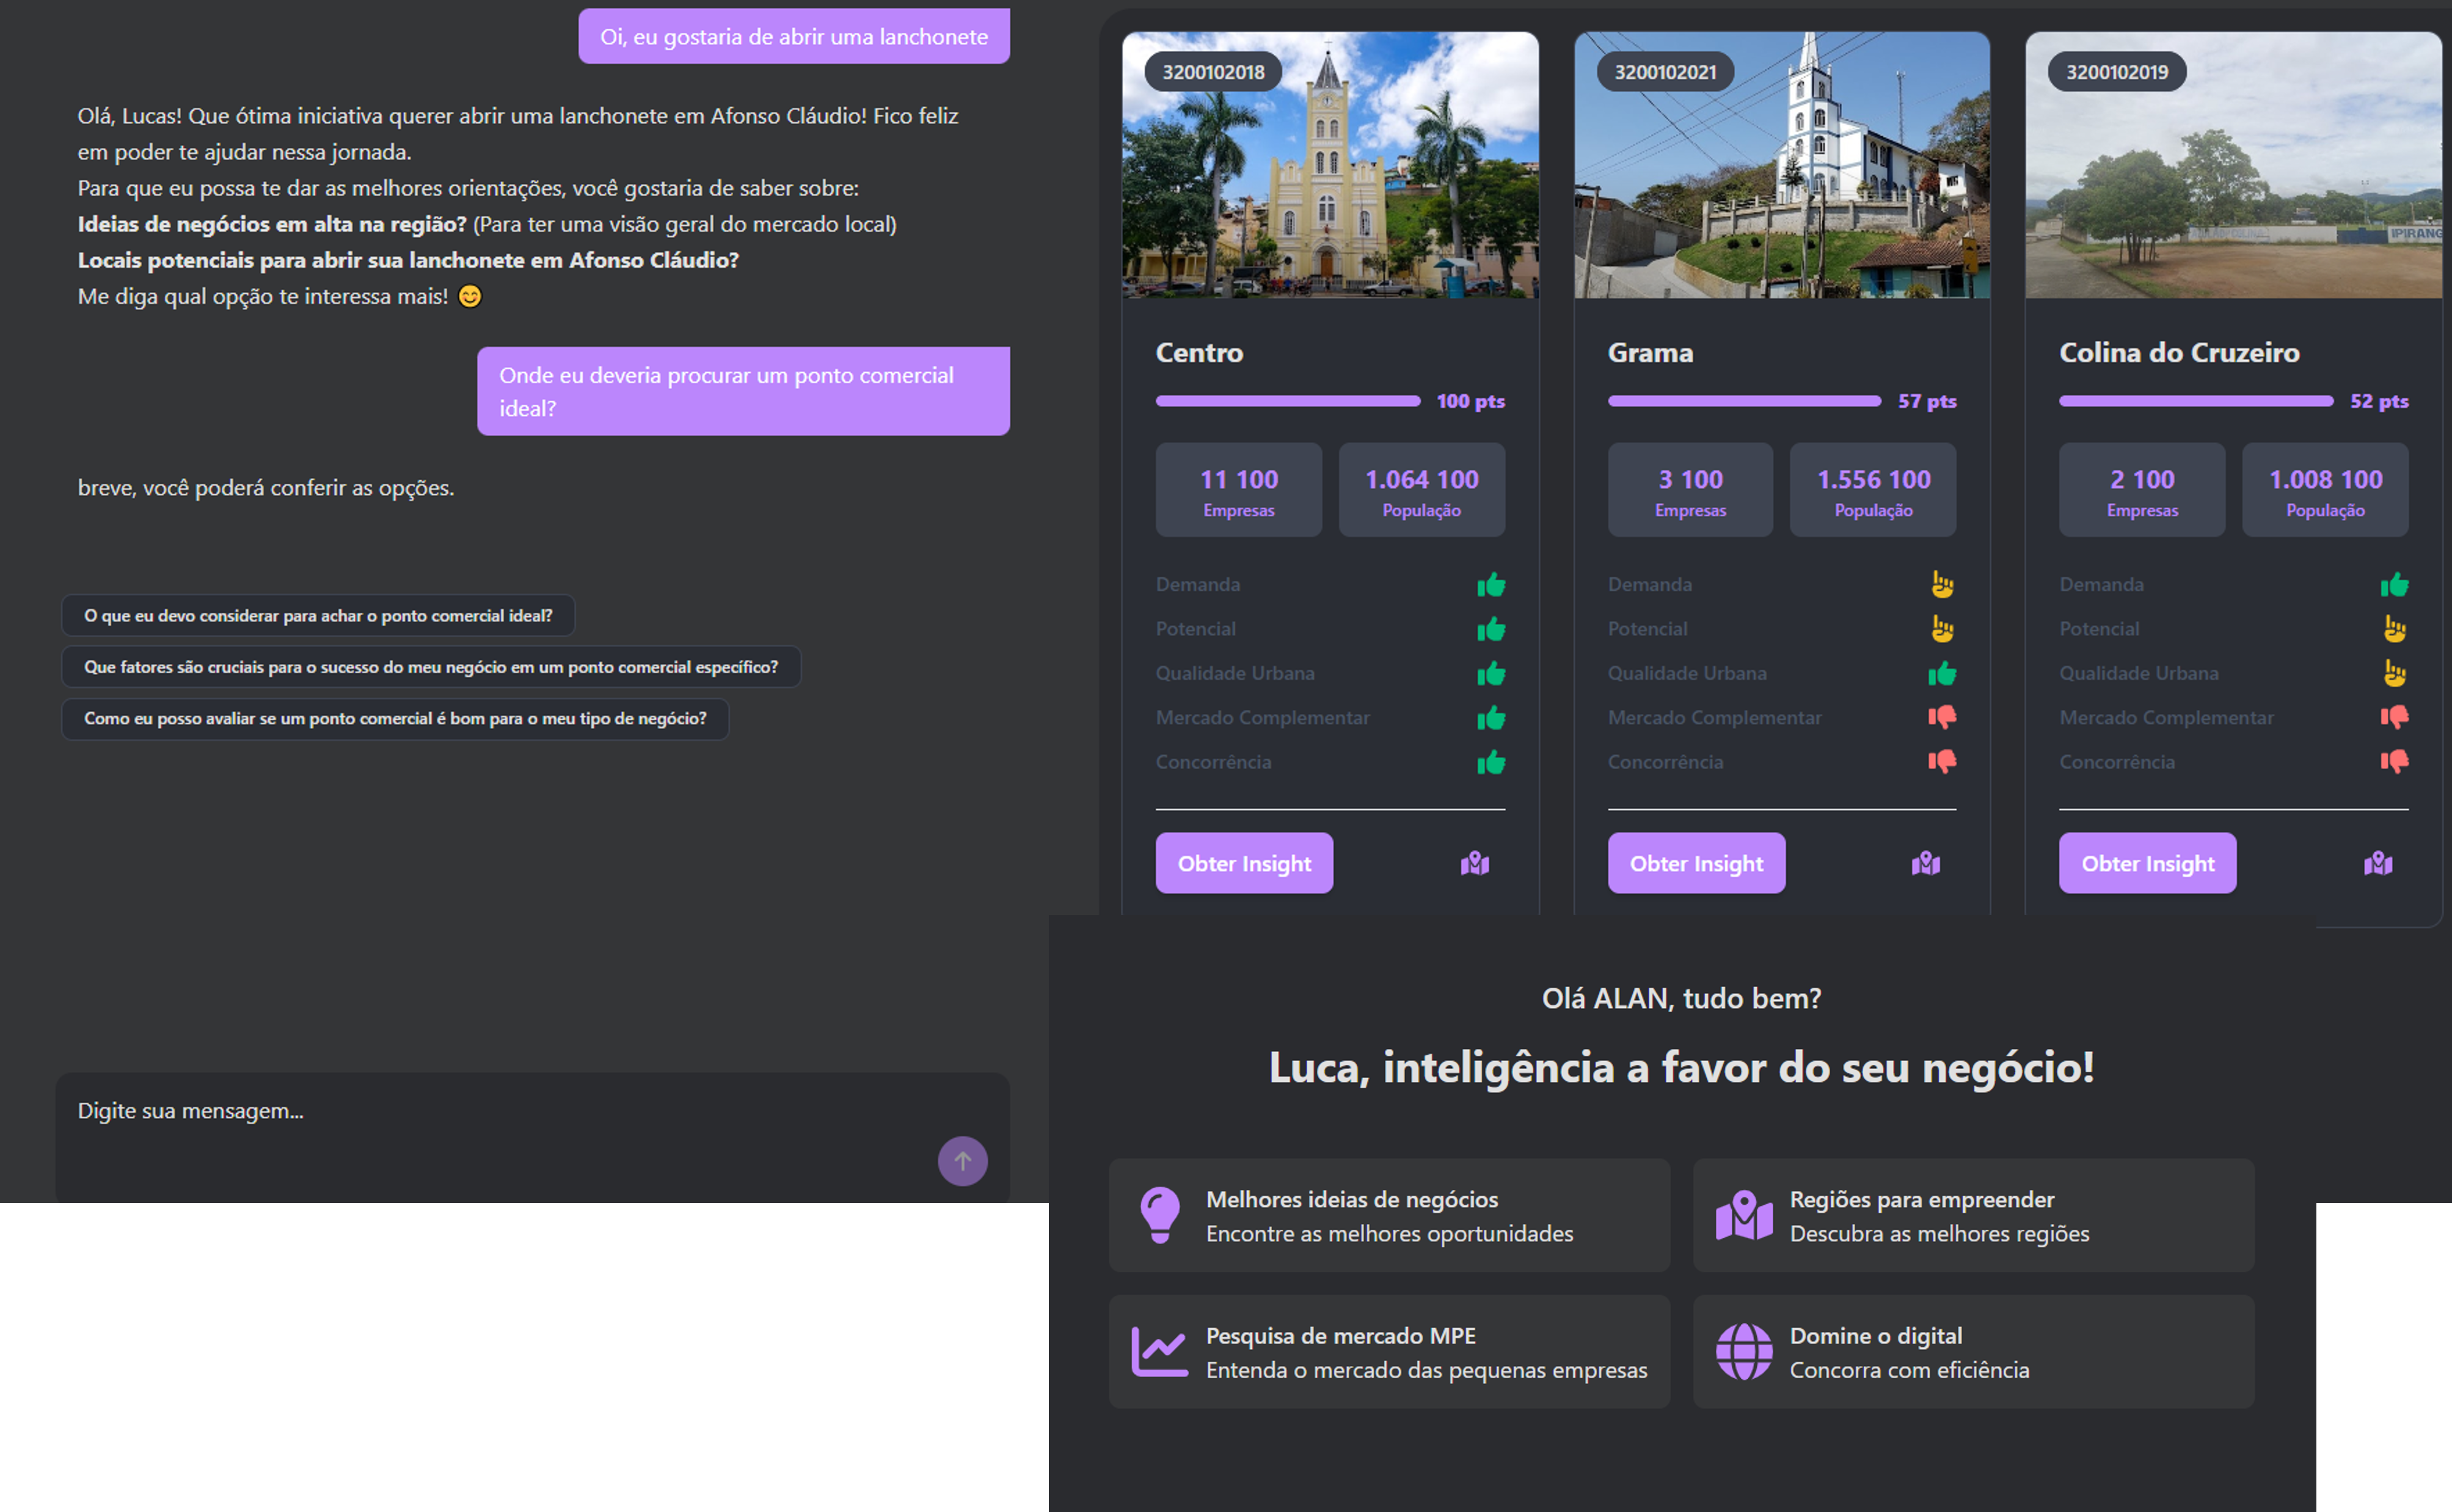Select suggestion about fatores cruciais para sucesso
The width and height of the screenshot is (2452, 1512).
click(431, 667)
